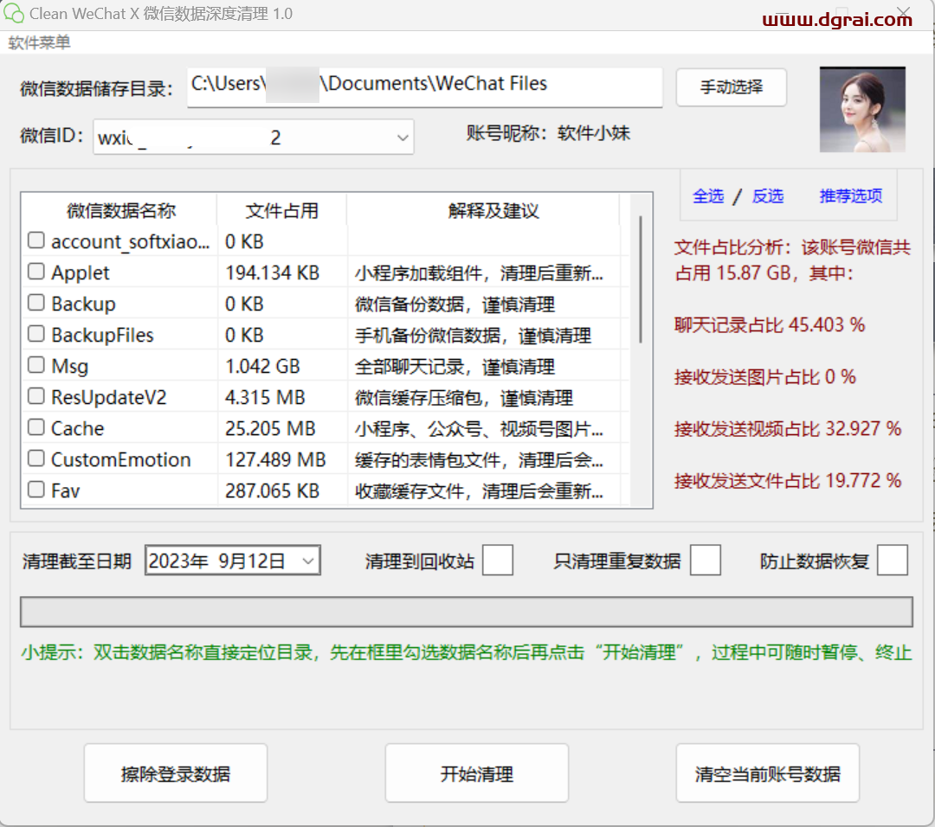Image resolution: width=935 pixels, height=827 pixels.
Task: Click the 25.205 MB size cell
Action: pyautogui.click(x=270, y=428)
